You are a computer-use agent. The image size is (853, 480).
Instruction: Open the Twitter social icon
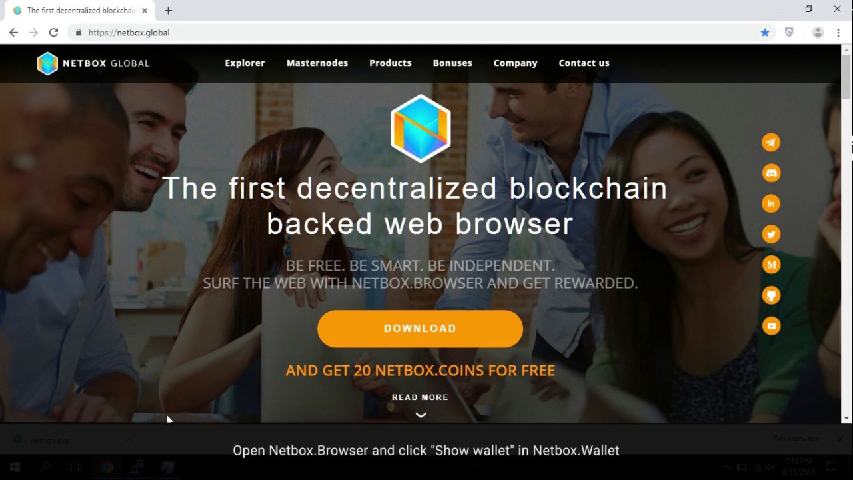771,235
